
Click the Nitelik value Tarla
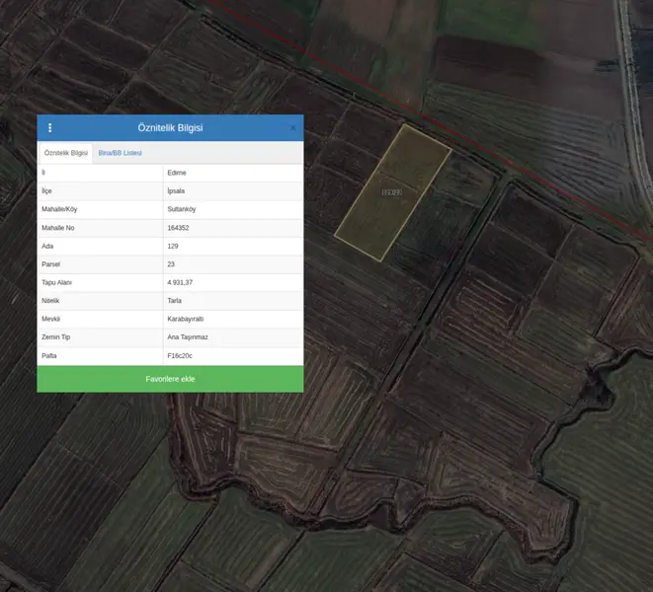(175, 301)
